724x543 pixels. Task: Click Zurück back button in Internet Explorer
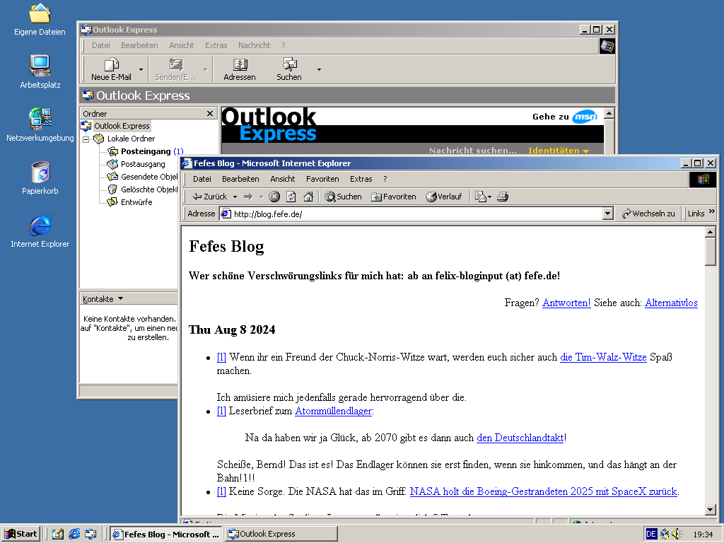[210, 197]
